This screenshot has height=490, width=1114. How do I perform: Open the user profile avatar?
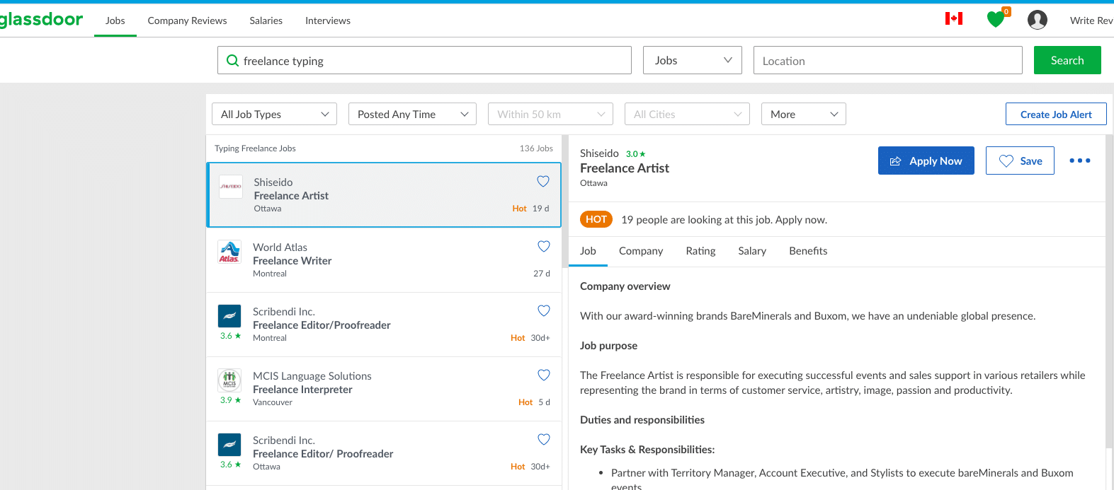coord(1038,20)
